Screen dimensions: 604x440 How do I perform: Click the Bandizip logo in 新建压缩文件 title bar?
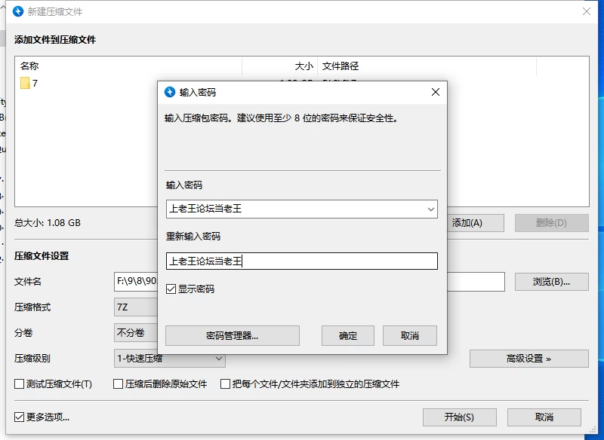(18, 11)
